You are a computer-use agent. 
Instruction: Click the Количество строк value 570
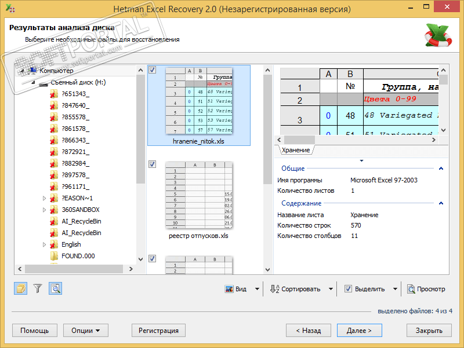(356, 225)
